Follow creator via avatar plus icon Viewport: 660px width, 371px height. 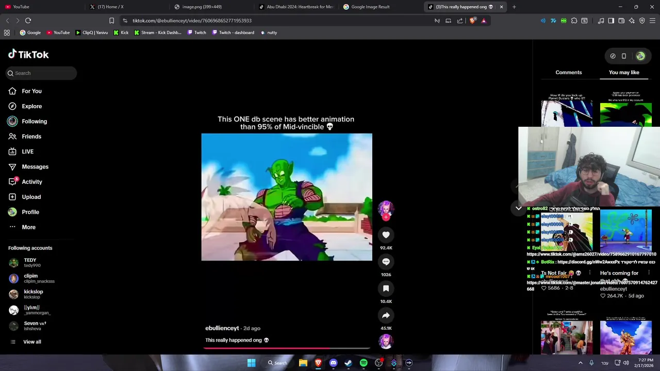386,217
